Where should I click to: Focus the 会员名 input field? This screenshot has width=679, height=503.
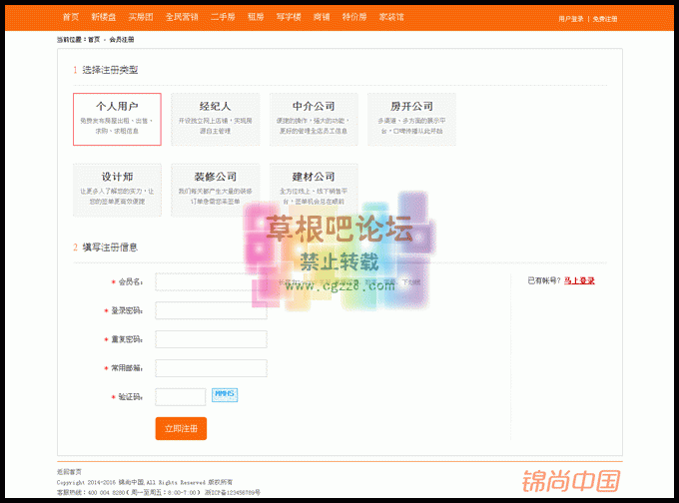tap(212, 281)
